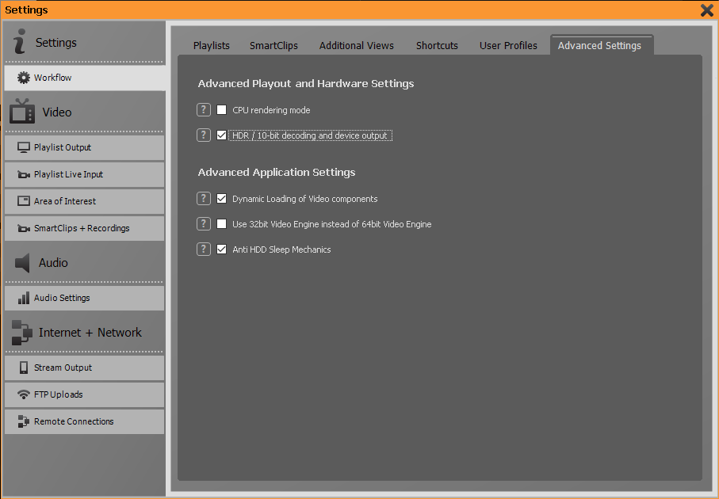Click the Audio speaker icon
The width and height of the screenshot is (719, 499).
(x=22, y=262)
